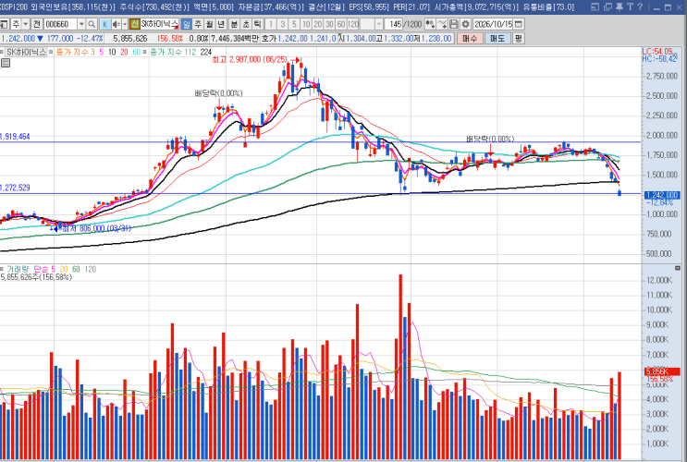Select the 초 (second) chart period
Image resolution: width=687 pixels, height=462 pixels.
(246, 24)
